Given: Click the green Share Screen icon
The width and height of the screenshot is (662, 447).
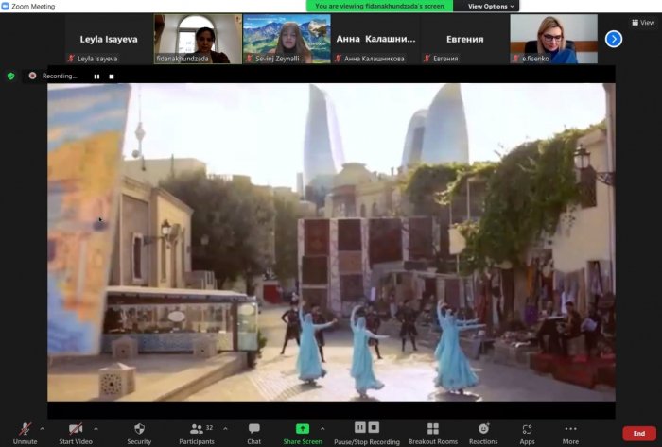Looking at the screenshot, I should tap(303, 429).
